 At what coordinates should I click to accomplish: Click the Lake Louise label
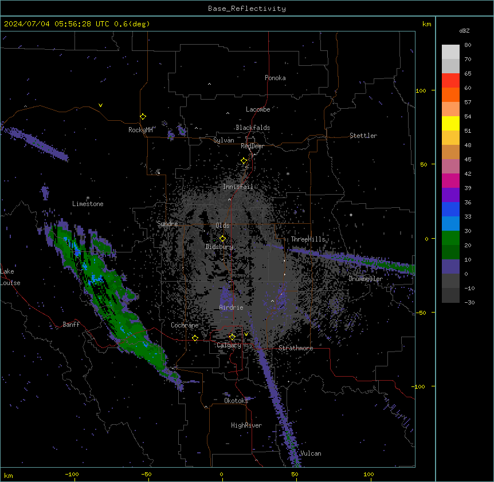coord(10,277)
